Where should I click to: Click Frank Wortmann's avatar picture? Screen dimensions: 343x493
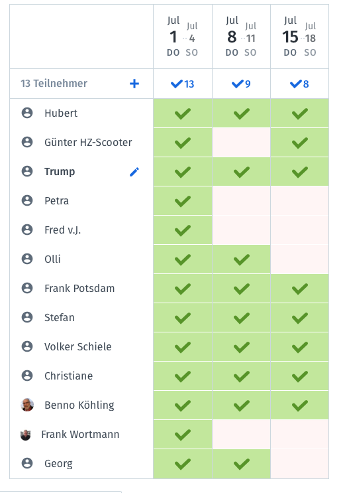click(x=25, y=435)
